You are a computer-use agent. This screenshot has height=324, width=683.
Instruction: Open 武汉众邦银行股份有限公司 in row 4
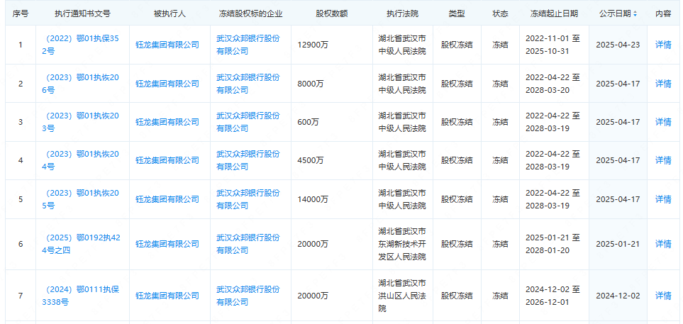(x=248, y=160)
